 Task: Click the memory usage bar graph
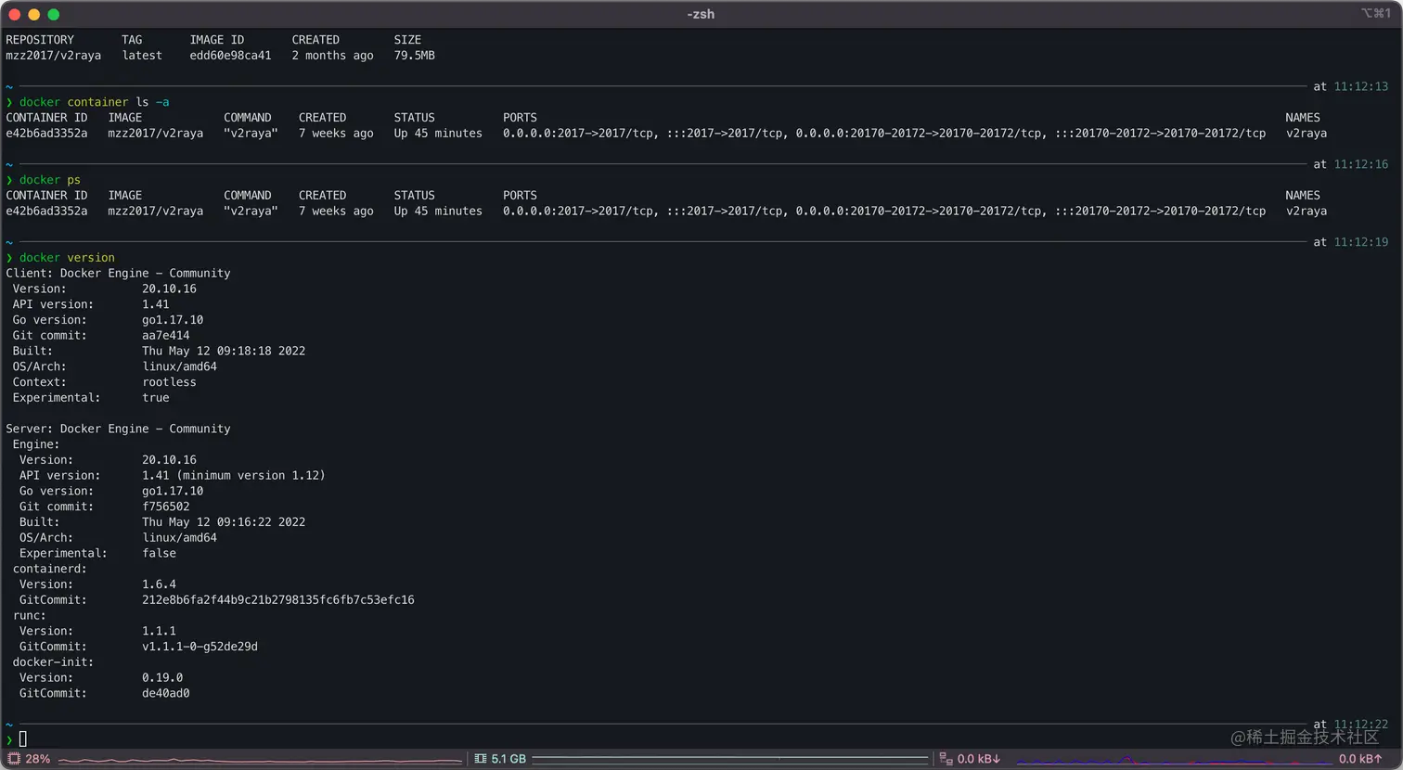click(x=730, y=759)
